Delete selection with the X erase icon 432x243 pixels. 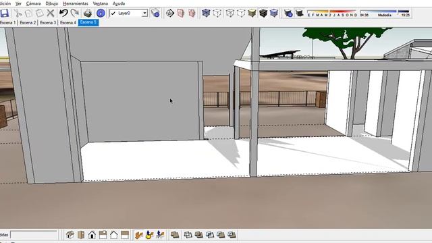click(x=50, y=13)
